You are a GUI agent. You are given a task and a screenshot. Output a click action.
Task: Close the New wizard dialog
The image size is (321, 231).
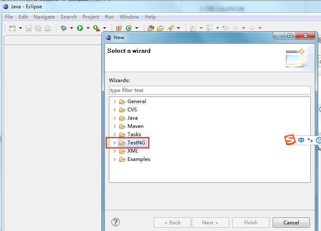[x=305, y=35]
